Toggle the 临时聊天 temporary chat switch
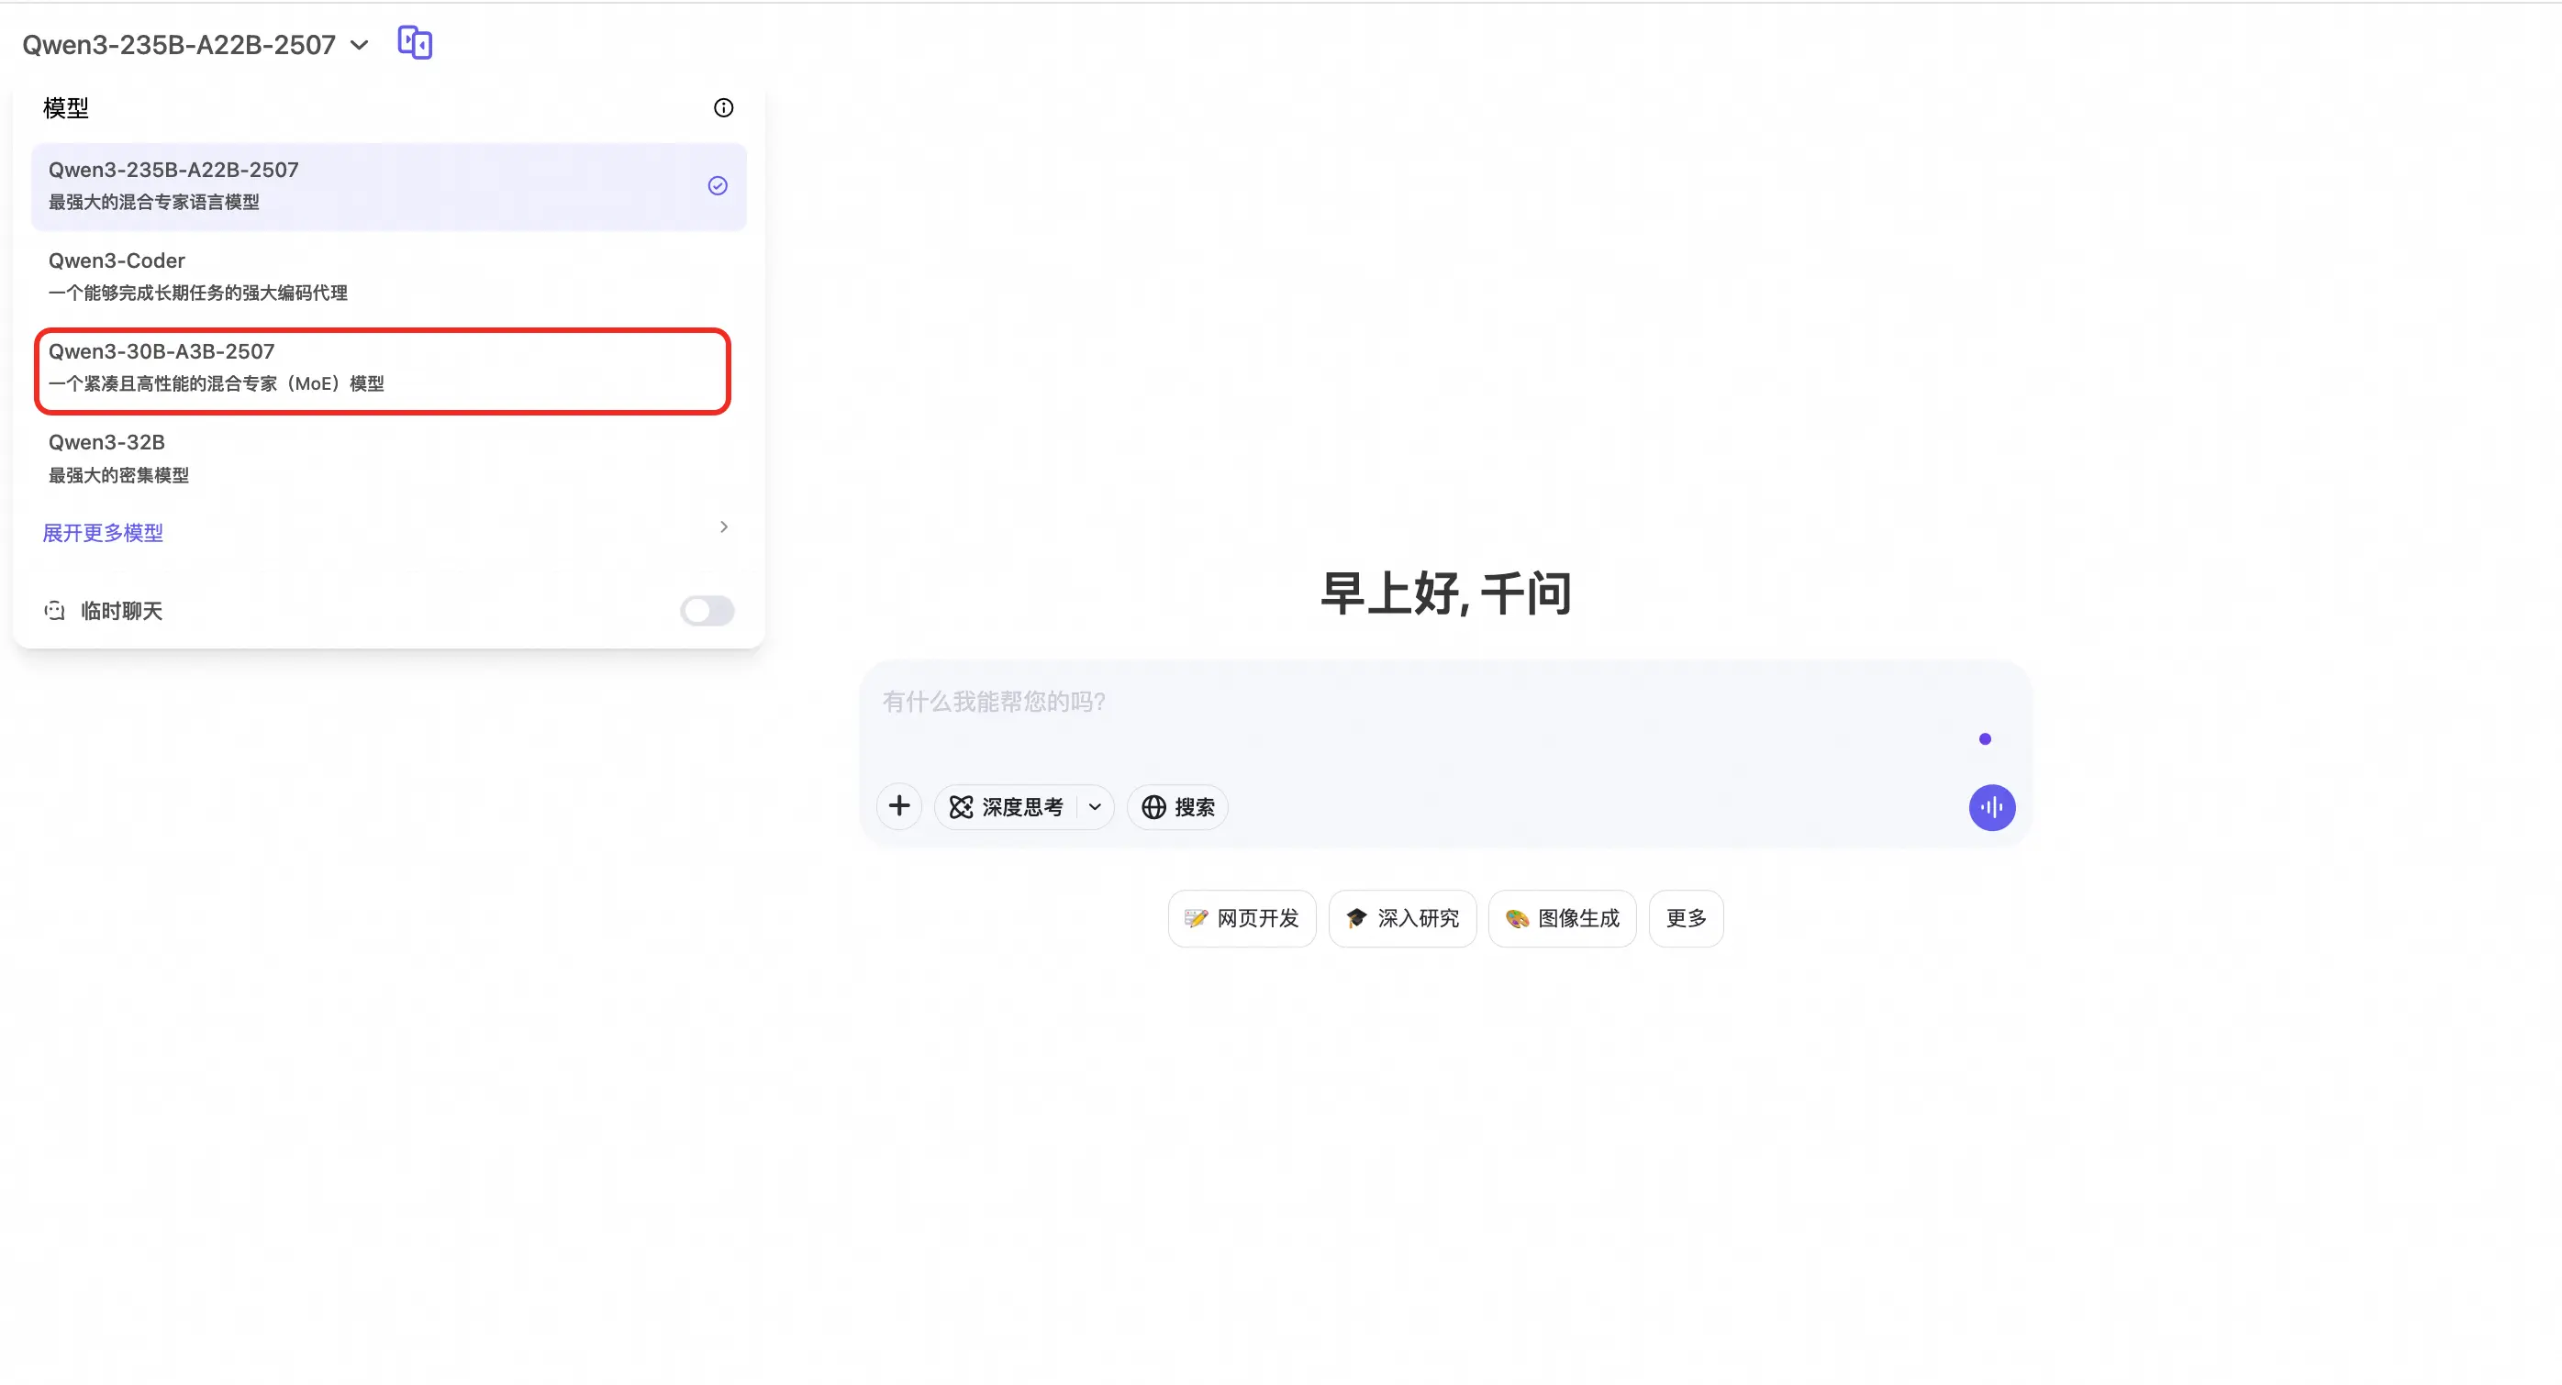Viewport: 2562px width, 1385px height. point(707,611)
